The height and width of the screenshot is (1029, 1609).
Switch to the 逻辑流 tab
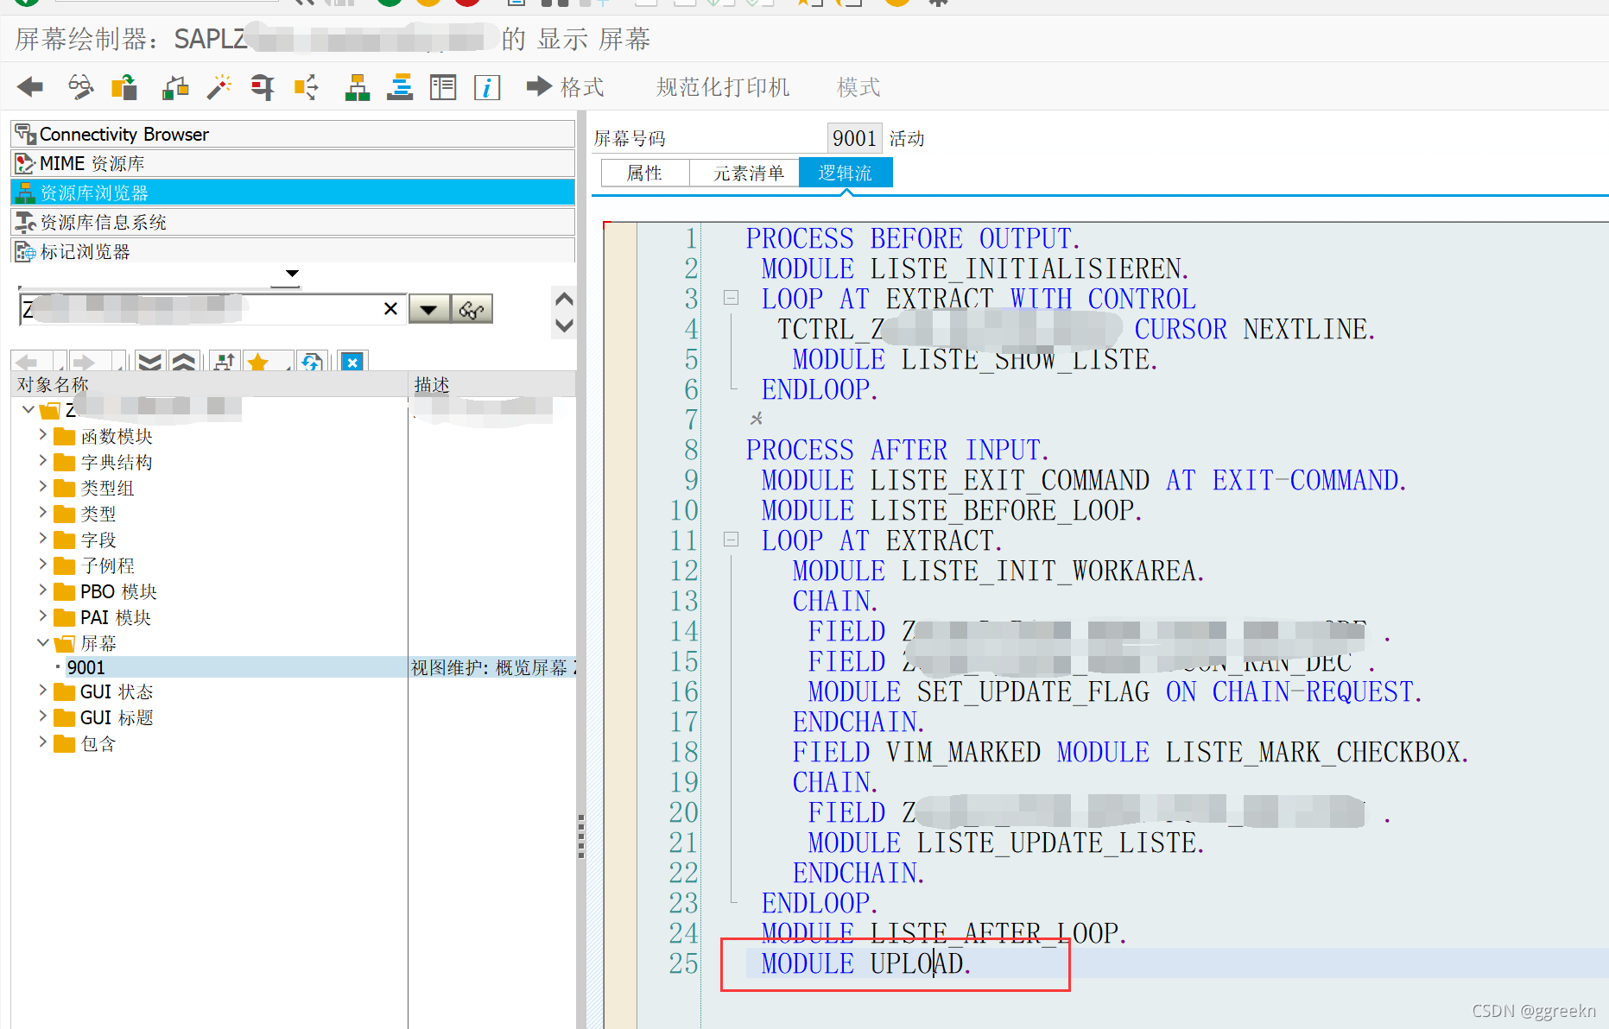845,172
